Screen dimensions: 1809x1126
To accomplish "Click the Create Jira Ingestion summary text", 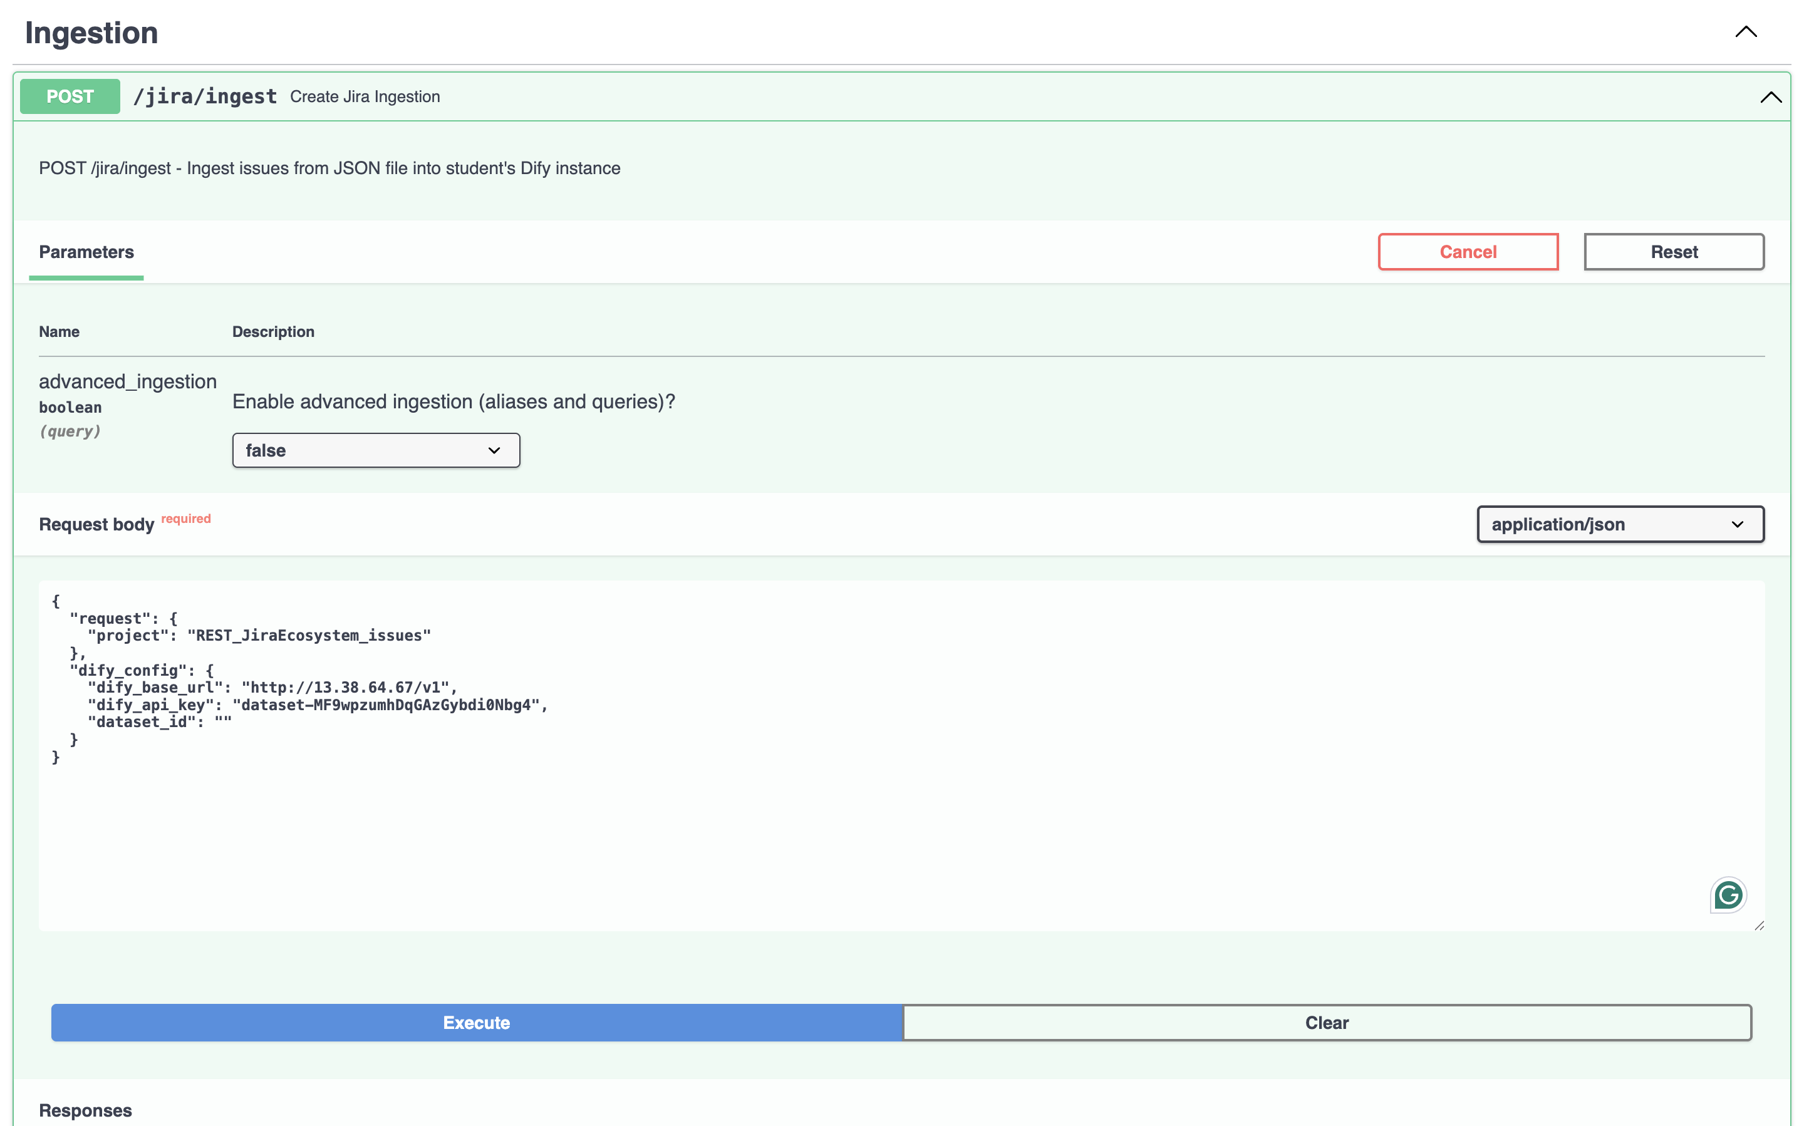I will 364,96.
